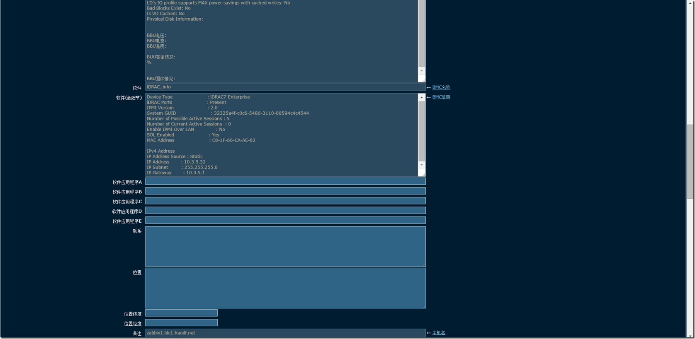Click the 'SOL Enabled : Yes' text
Screen dimensions: 695x339
click(x=183, y=135)
